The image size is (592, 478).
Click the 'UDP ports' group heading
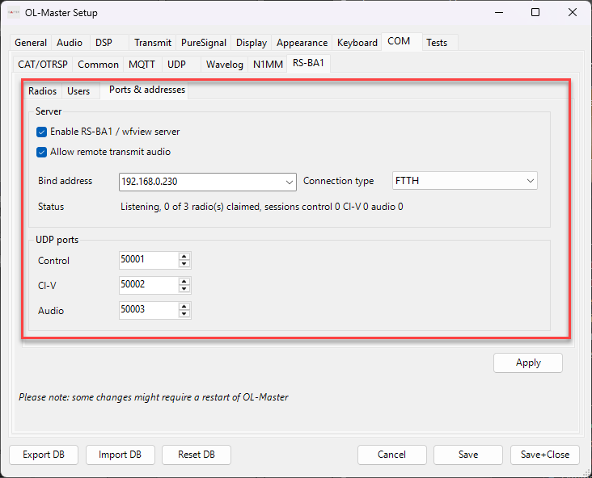point(57,240)
